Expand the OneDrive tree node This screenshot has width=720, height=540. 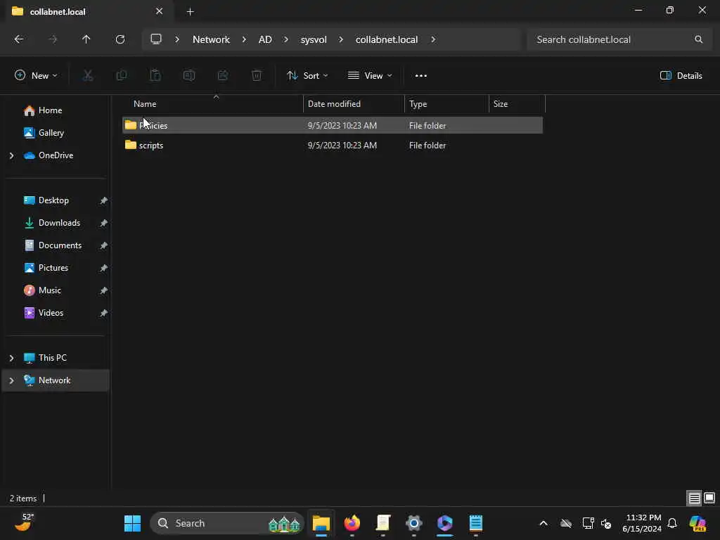[12, 155]
